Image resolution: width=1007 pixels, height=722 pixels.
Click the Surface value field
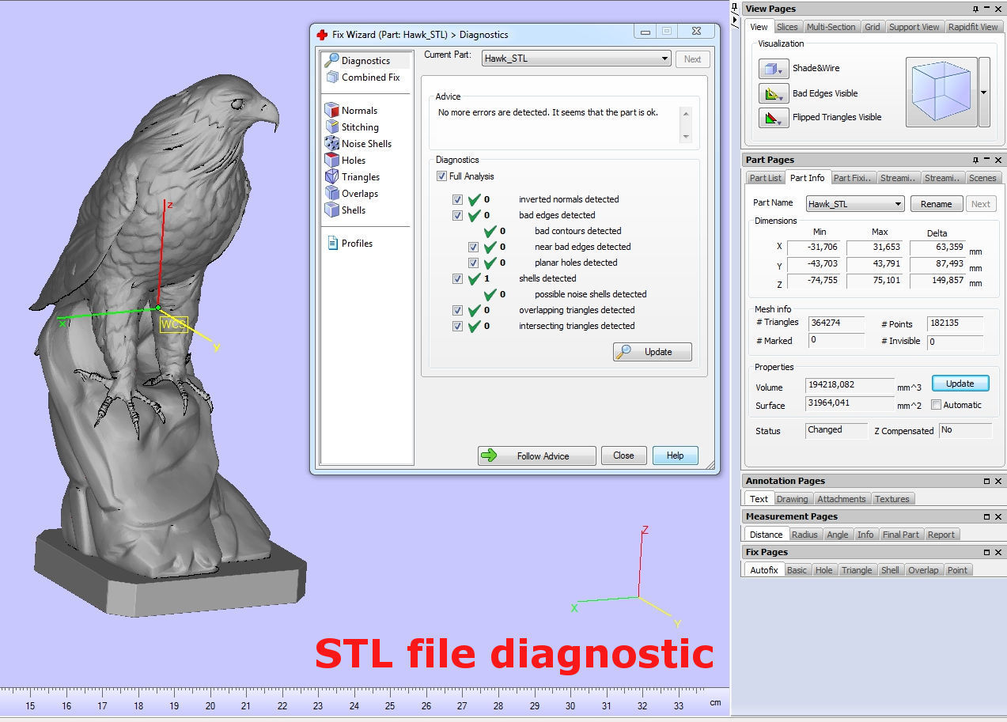tap(850, 403)
